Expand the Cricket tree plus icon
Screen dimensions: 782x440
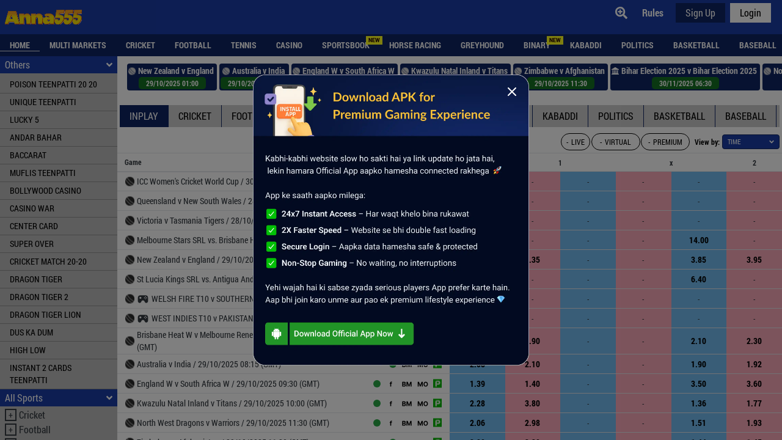pyautogui.click(x=10, y=416)
